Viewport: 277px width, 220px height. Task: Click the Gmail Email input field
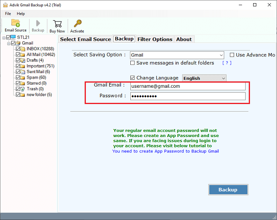(x=188, y=86)
